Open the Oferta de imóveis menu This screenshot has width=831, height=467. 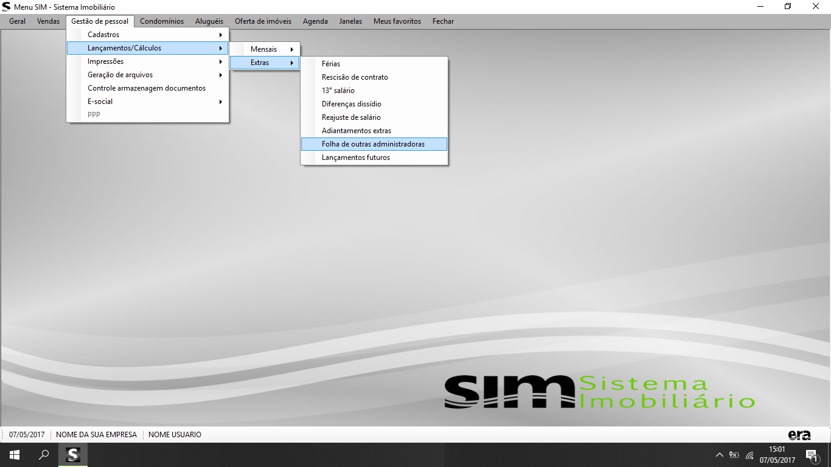[263, 21]
